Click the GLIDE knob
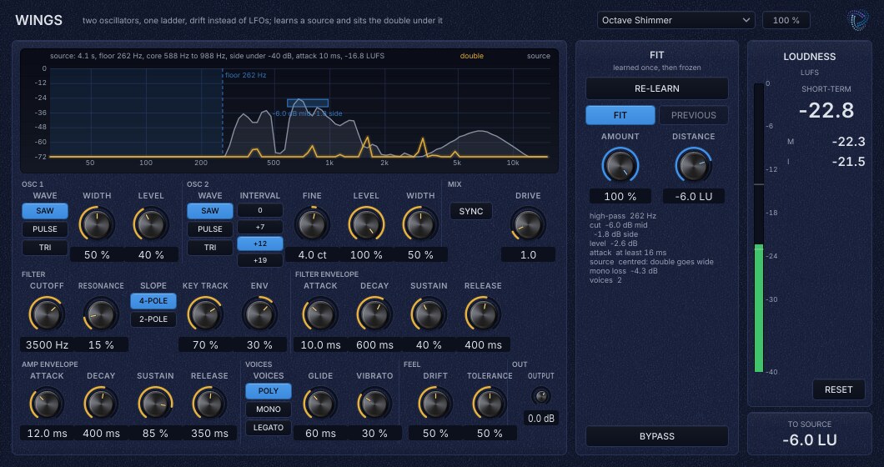Viewport: 884px width, 467px height. pos(320,404)
